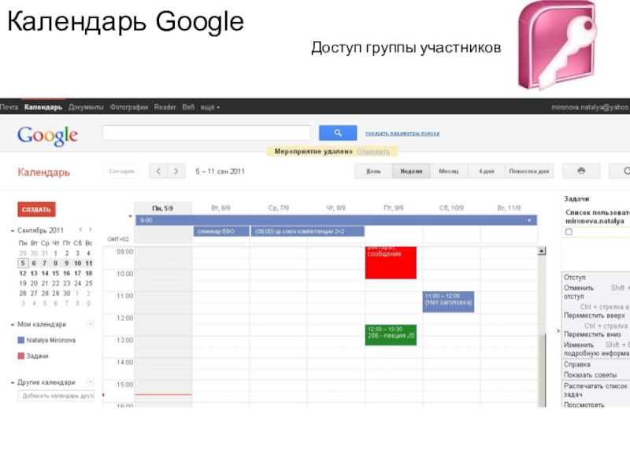Collapse the Другие календари section
Viewport: 630px width, 472px height.
[13, 383]
